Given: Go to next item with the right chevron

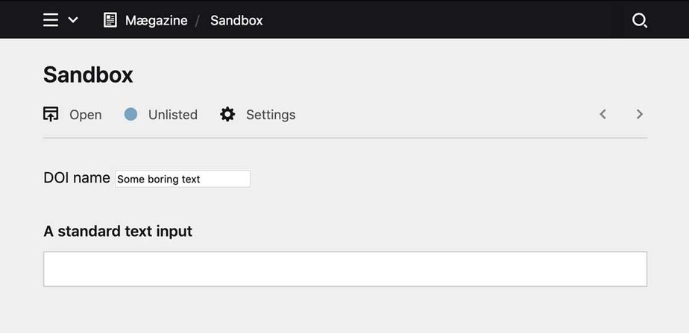Looking at the screenshot, I should 639,114.
